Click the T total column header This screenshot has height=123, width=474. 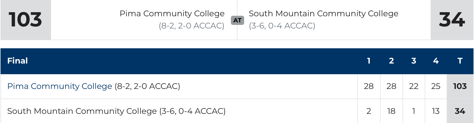[x=460, y=61]
